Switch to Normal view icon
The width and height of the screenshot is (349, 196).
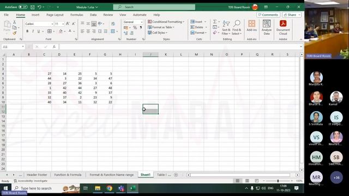pos(238,181)
